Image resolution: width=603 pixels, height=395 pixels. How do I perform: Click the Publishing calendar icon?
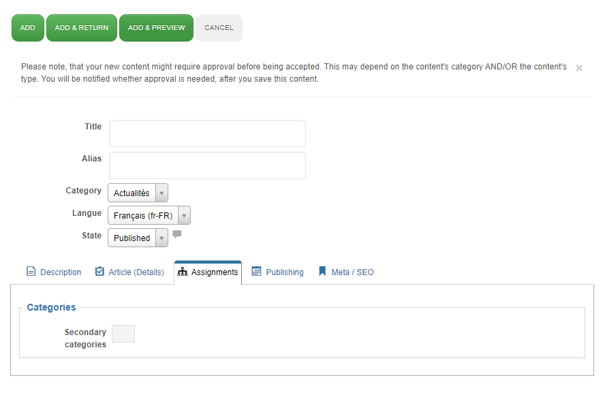tap(256, 271)
